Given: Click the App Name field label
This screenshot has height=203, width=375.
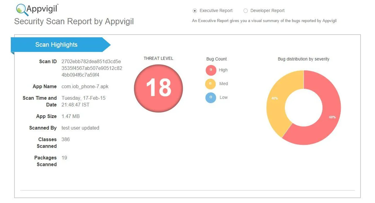Looking at the screenshot, I should (x=45, y=87).
